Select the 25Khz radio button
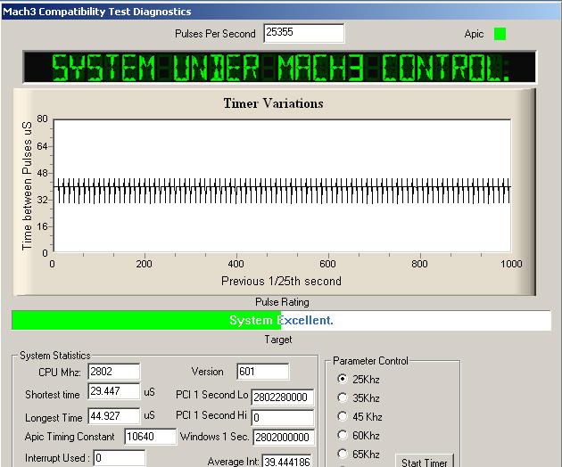The height and width of the screenshot is (467, 562). click(343, 379)
